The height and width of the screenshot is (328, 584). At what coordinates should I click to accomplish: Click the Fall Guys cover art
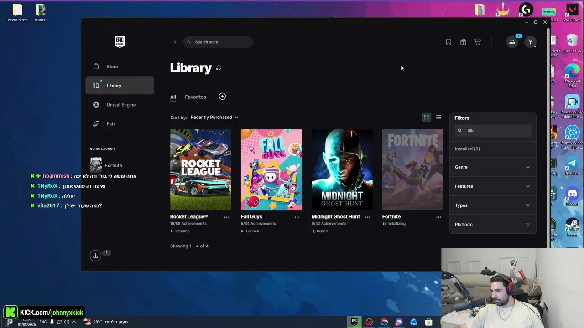pos(271,170)
